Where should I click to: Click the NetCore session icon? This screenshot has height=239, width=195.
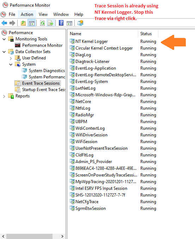pos(72,102)
